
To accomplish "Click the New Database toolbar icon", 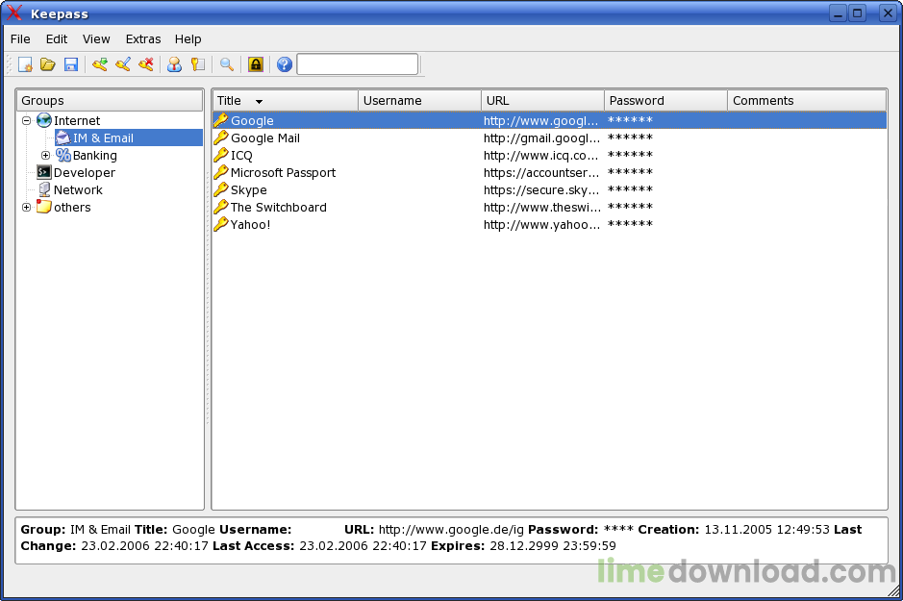I will [x=25, y=64].
